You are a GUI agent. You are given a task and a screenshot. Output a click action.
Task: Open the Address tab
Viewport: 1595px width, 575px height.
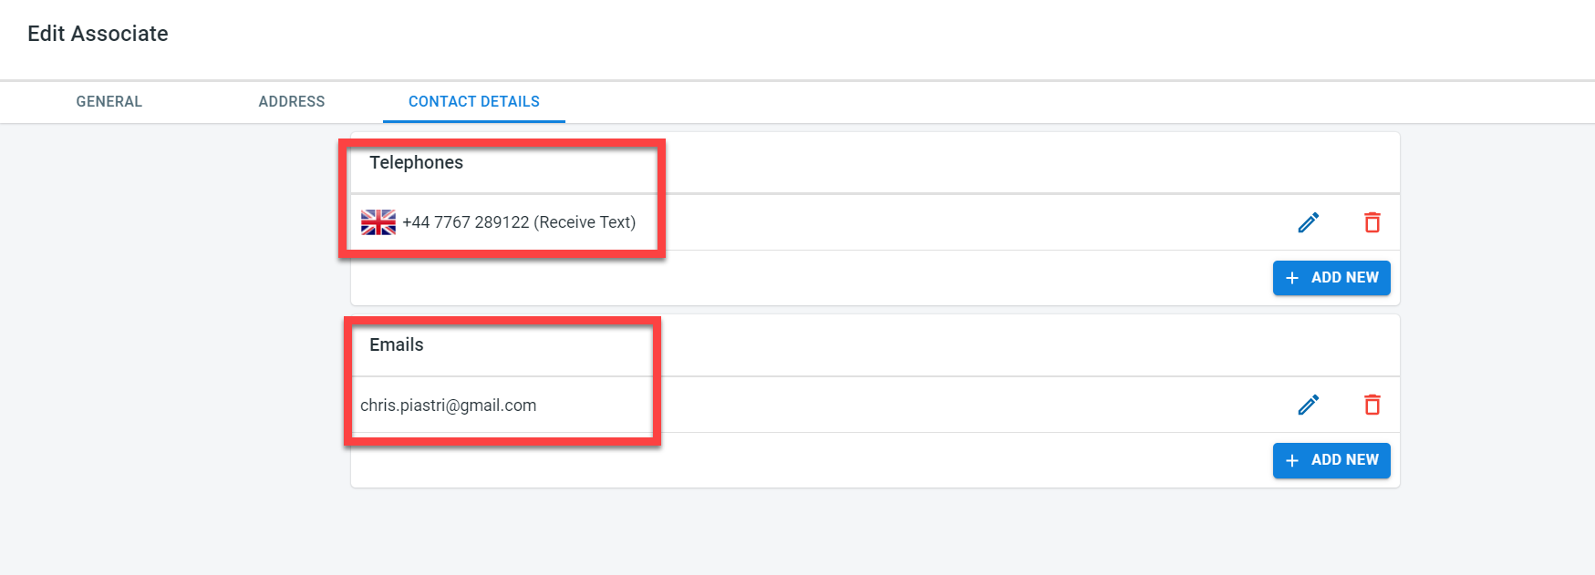click(x=292, y=101)
